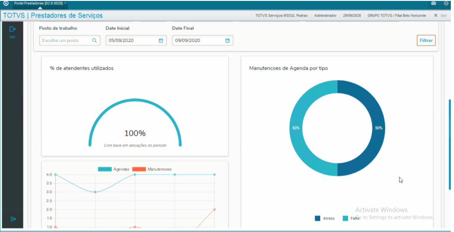
Task: Select the Portal Prestadores tab
Action: click(38, 3)
